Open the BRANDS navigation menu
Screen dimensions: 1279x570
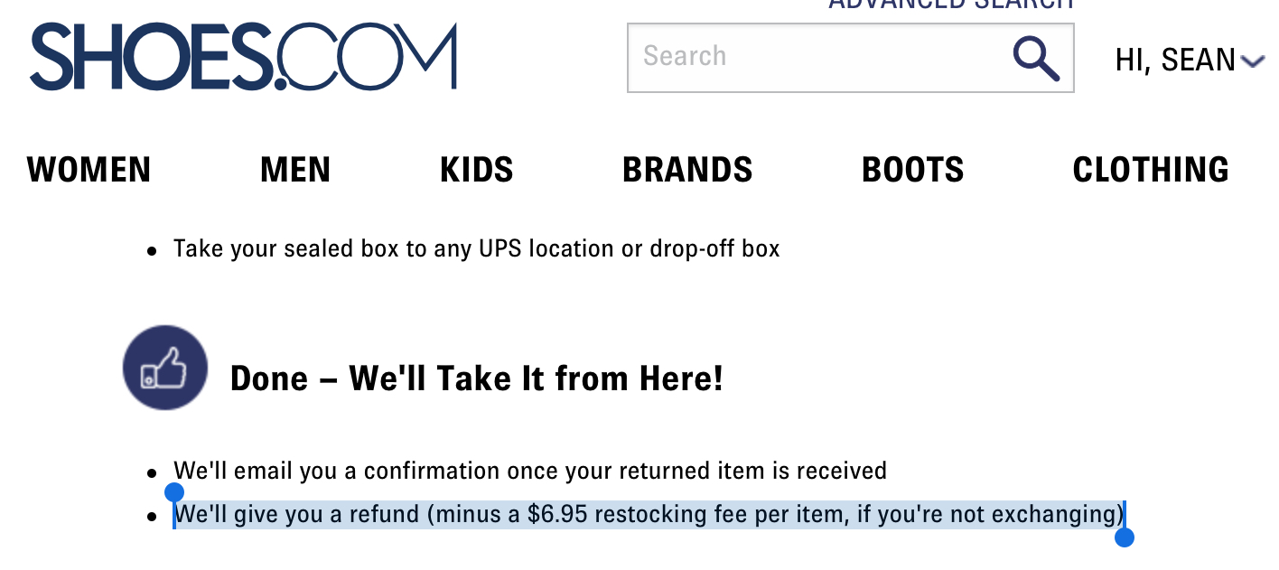[x=687, y=170]
